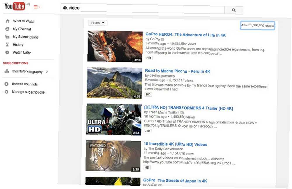Open watched tiger video thumbnail
This screenshot has width=292, height=189.
pos(113,156)
